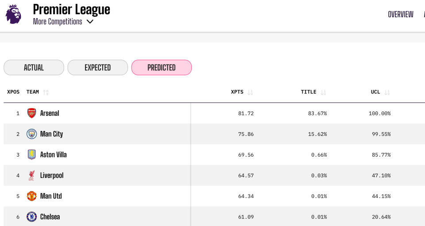
Task: Sort by TITLE probability column arrows
Action: click(x=323, y=92)
